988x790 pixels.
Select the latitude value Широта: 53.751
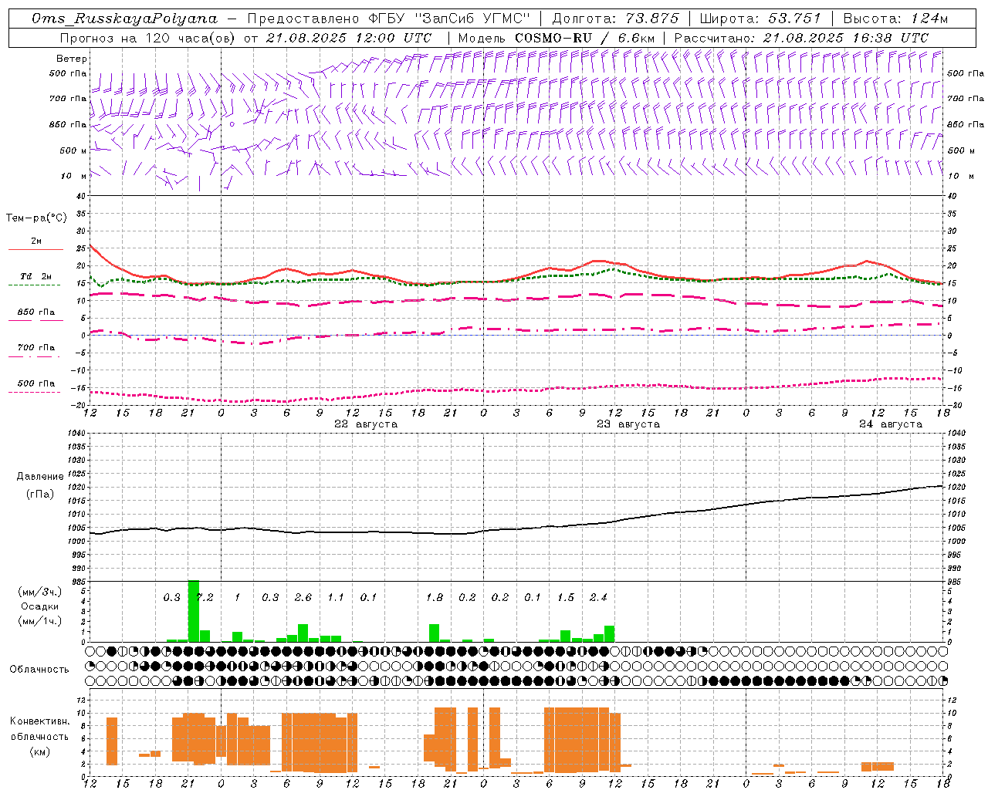point(760,19)
